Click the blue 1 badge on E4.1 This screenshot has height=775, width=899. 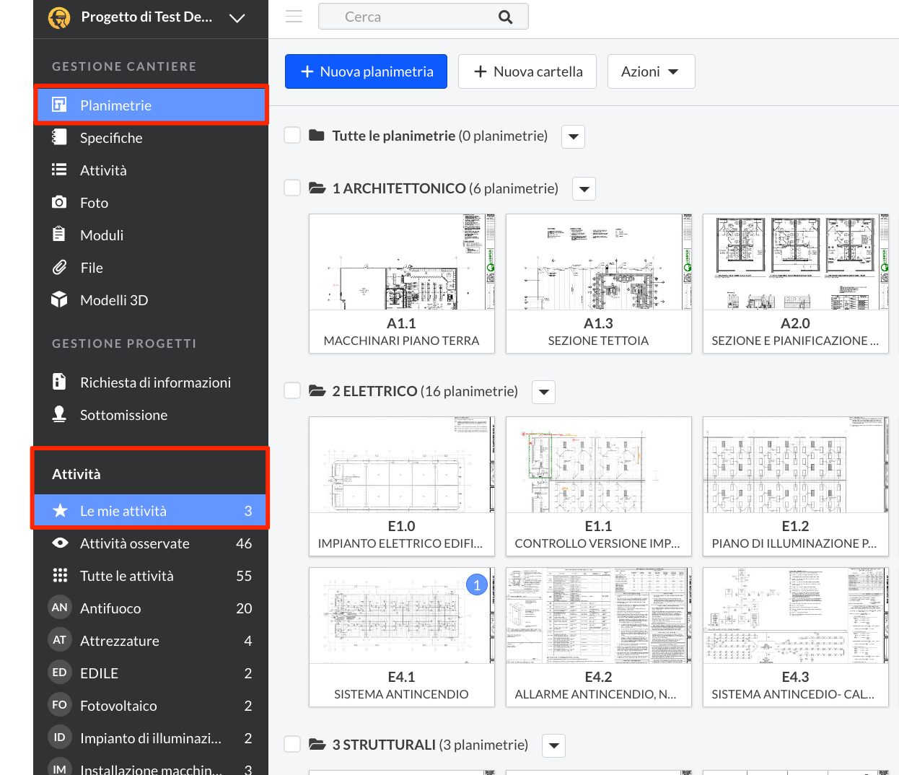(477, 584)
